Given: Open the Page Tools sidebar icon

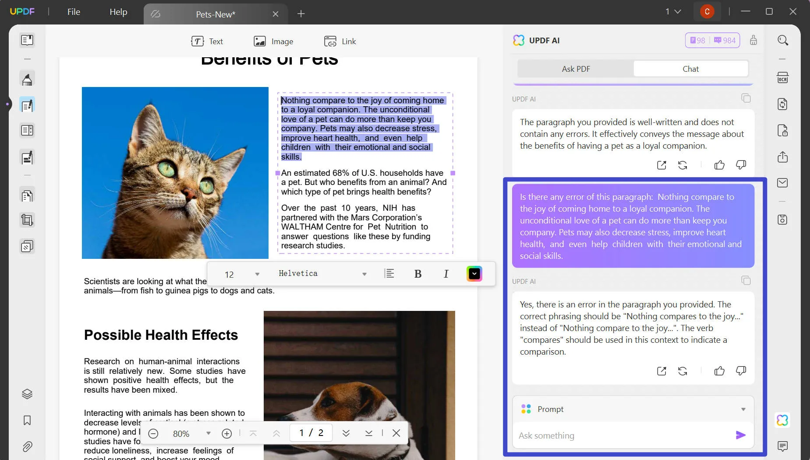Looking at the screenshot, I should click(x=27, y=195).
